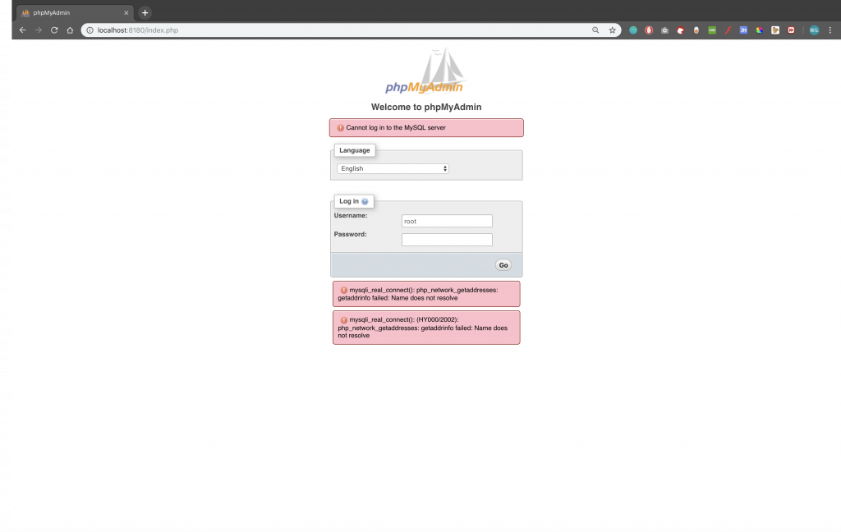This screenshot has height=532, width=841.
Task: Click the 'Password:' label
Action: click(x=350, y=234)
